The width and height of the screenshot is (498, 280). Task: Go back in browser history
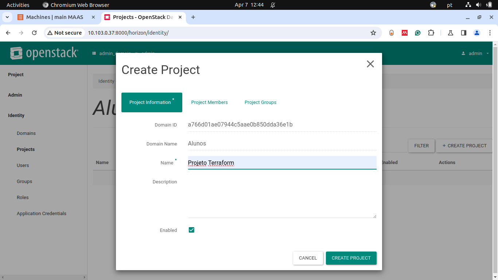pos(8,33)
